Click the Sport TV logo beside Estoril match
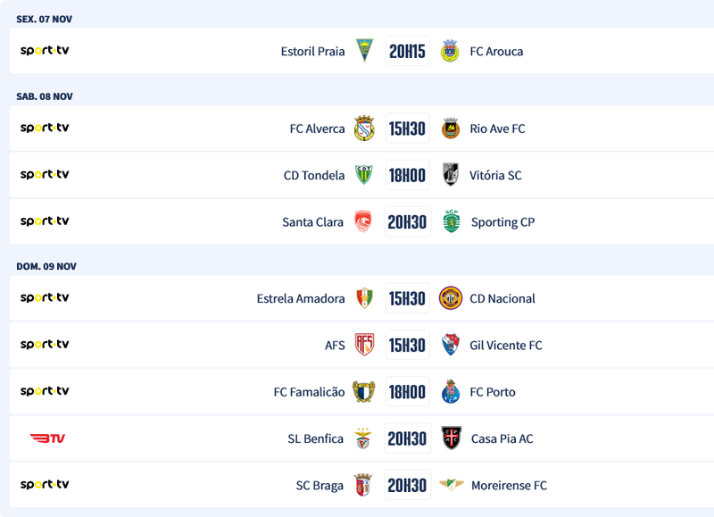The image size is (714, 517). pos(45,51)
